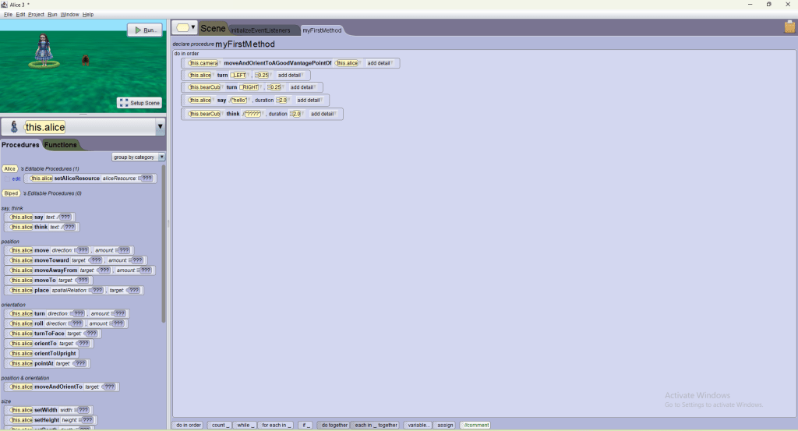Change the RIGHT direction dropdown for bearCub turn
798x431 pixels.
(x=250, y=87)
